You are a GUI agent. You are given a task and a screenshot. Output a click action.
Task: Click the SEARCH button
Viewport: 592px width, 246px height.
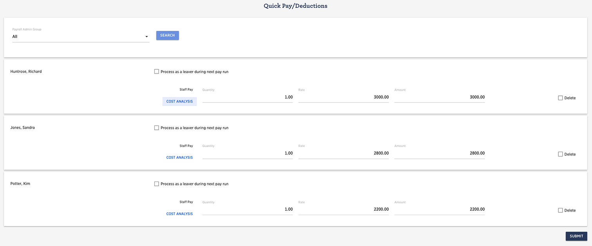tap(168, 36)
